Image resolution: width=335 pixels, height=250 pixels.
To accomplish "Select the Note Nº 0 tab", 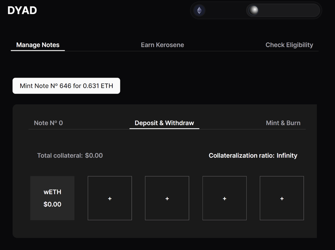I will pos(48,123).
